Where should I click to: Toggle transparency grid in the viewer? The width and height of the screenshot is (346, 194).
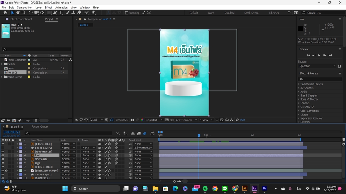pyautogui.click(x=172, y=120)
